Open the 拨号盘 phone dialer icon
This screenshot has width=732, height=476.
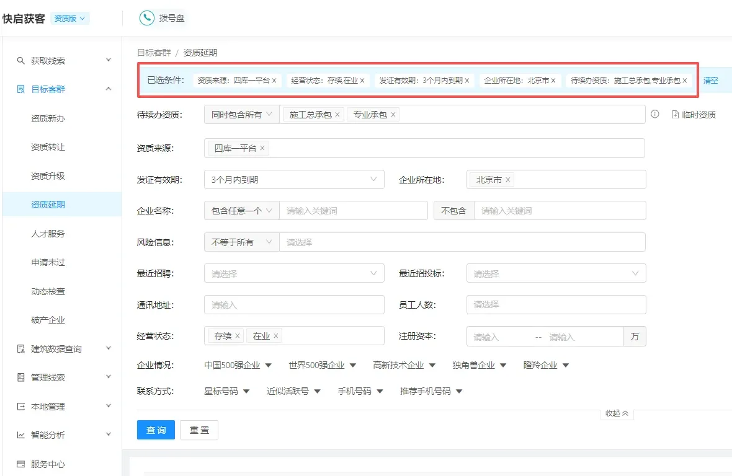147,18
